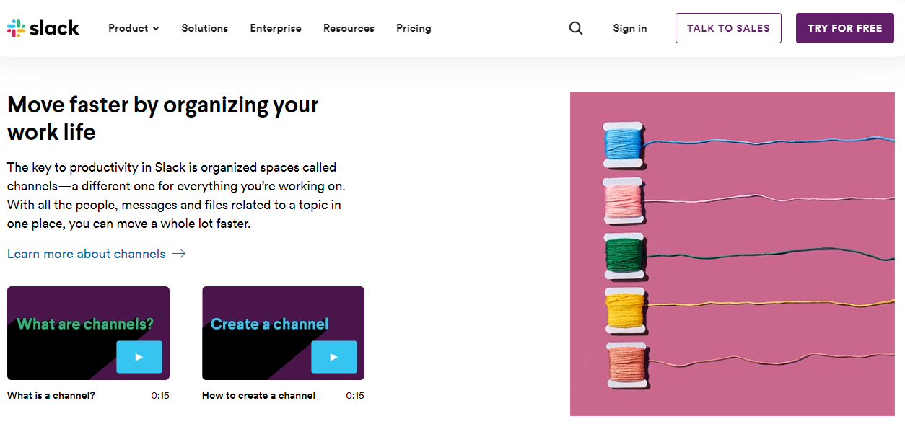Viewport: 905px width, 424px height.
Task: Click arrow icon beside Learn more about channels
Action: coord(179,254)
